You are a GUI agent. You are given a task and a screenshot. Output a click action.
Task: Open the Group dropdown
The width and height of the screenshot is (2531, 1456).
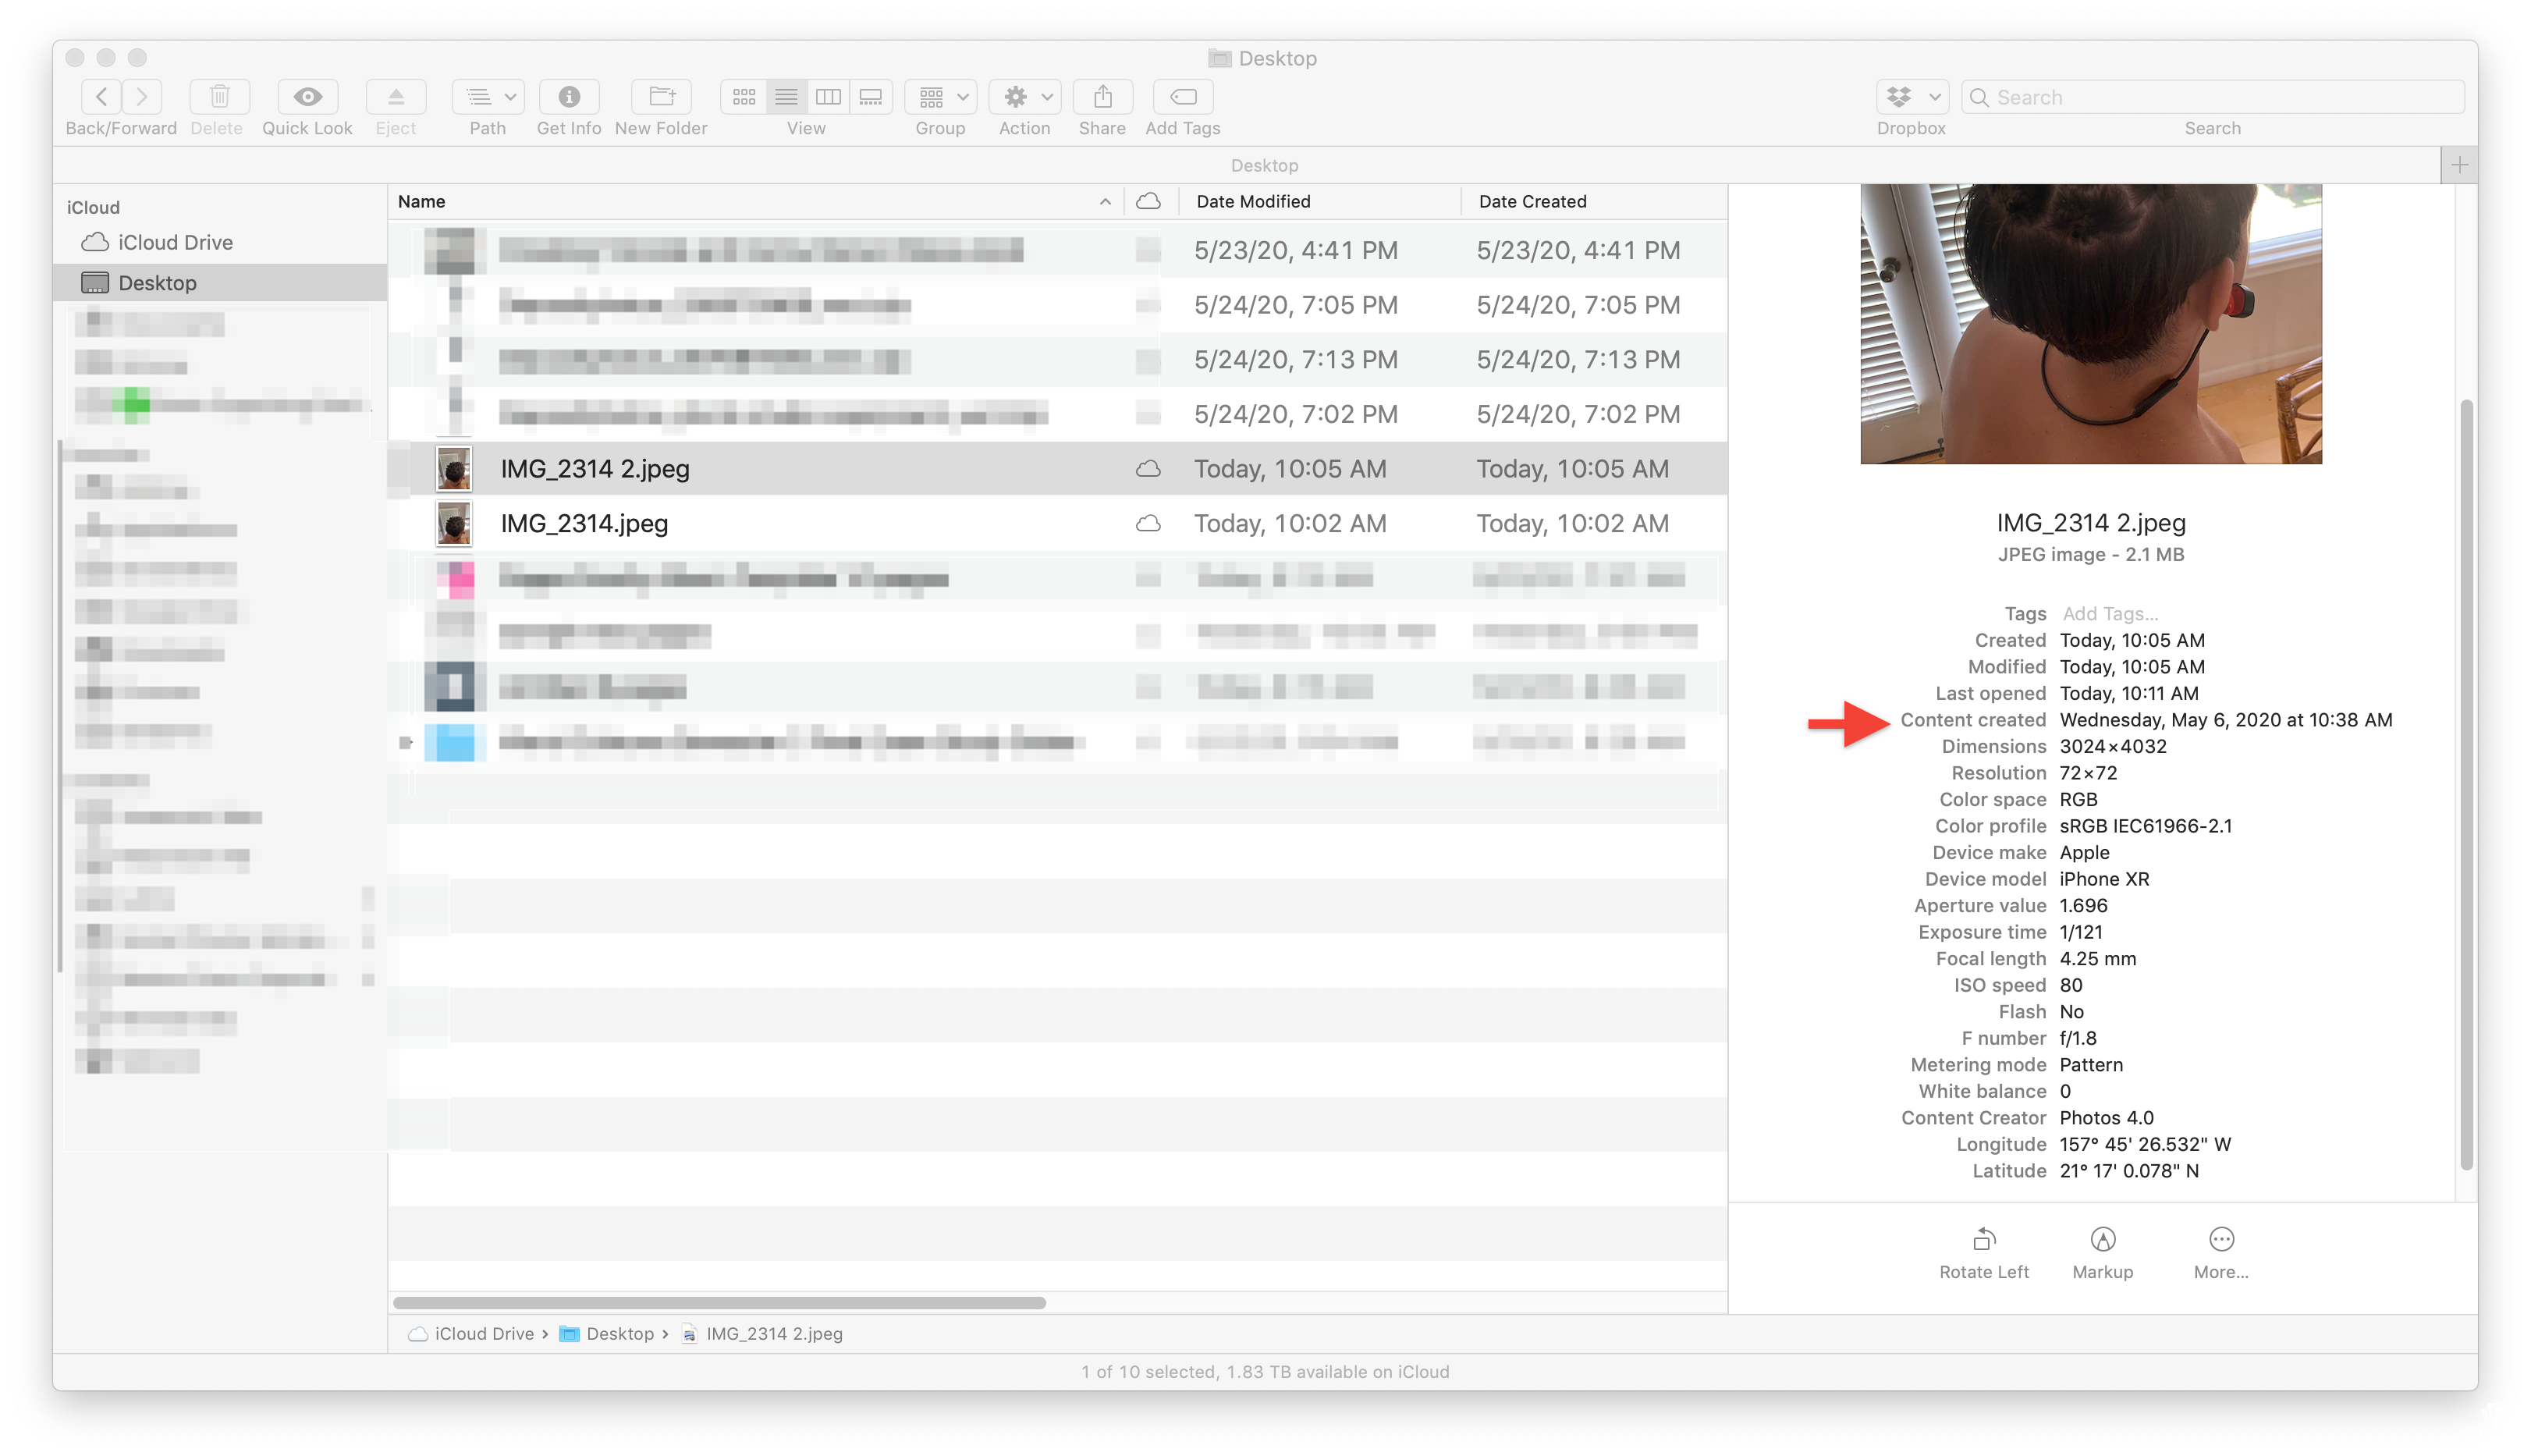pyautogui.click(x=941, y=97)
